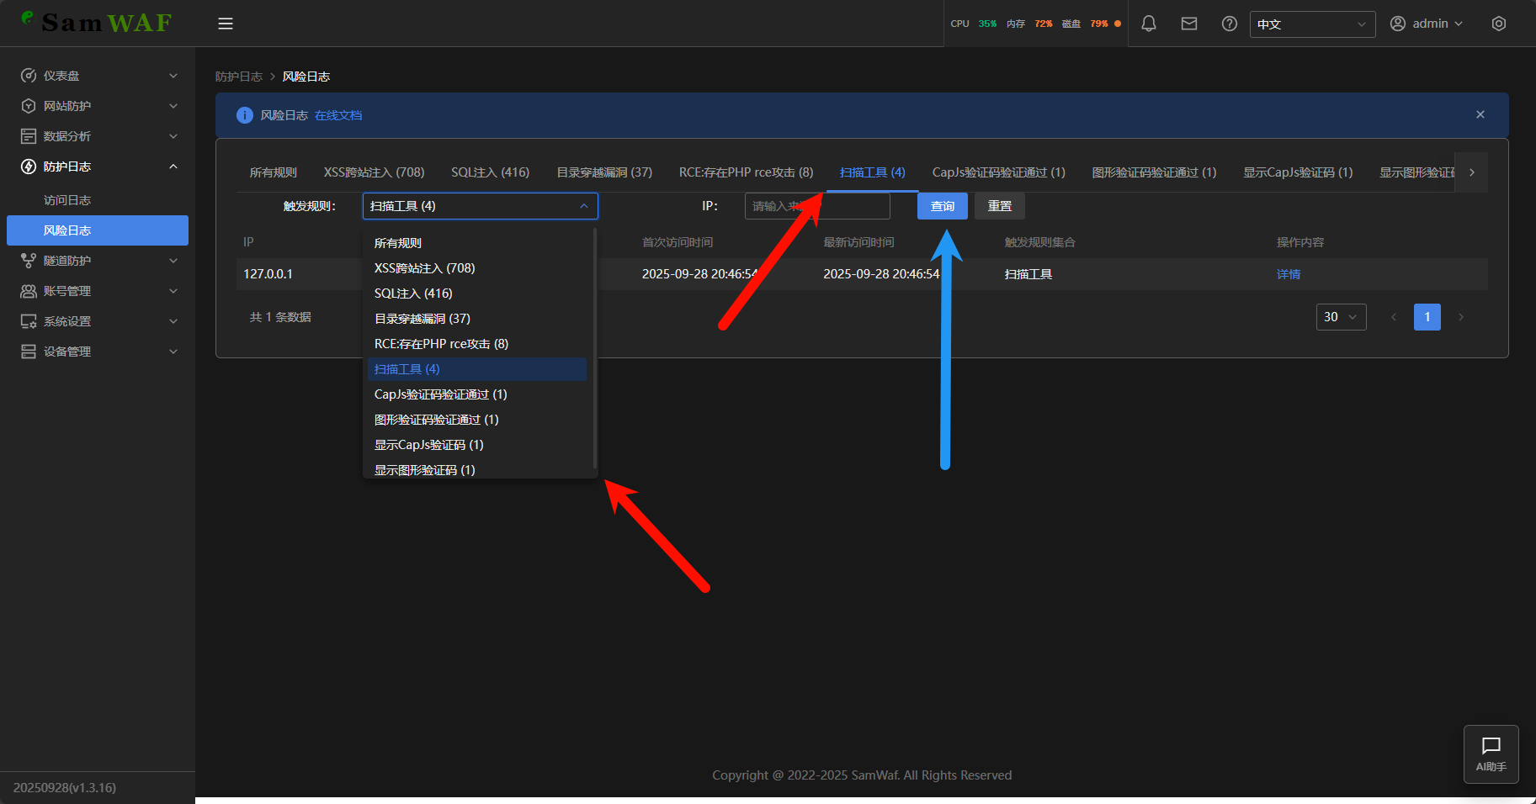The image size is (1536, 804).
Task: Toggle the hamburger sidebar collapse icon
Action: (225, 24)
